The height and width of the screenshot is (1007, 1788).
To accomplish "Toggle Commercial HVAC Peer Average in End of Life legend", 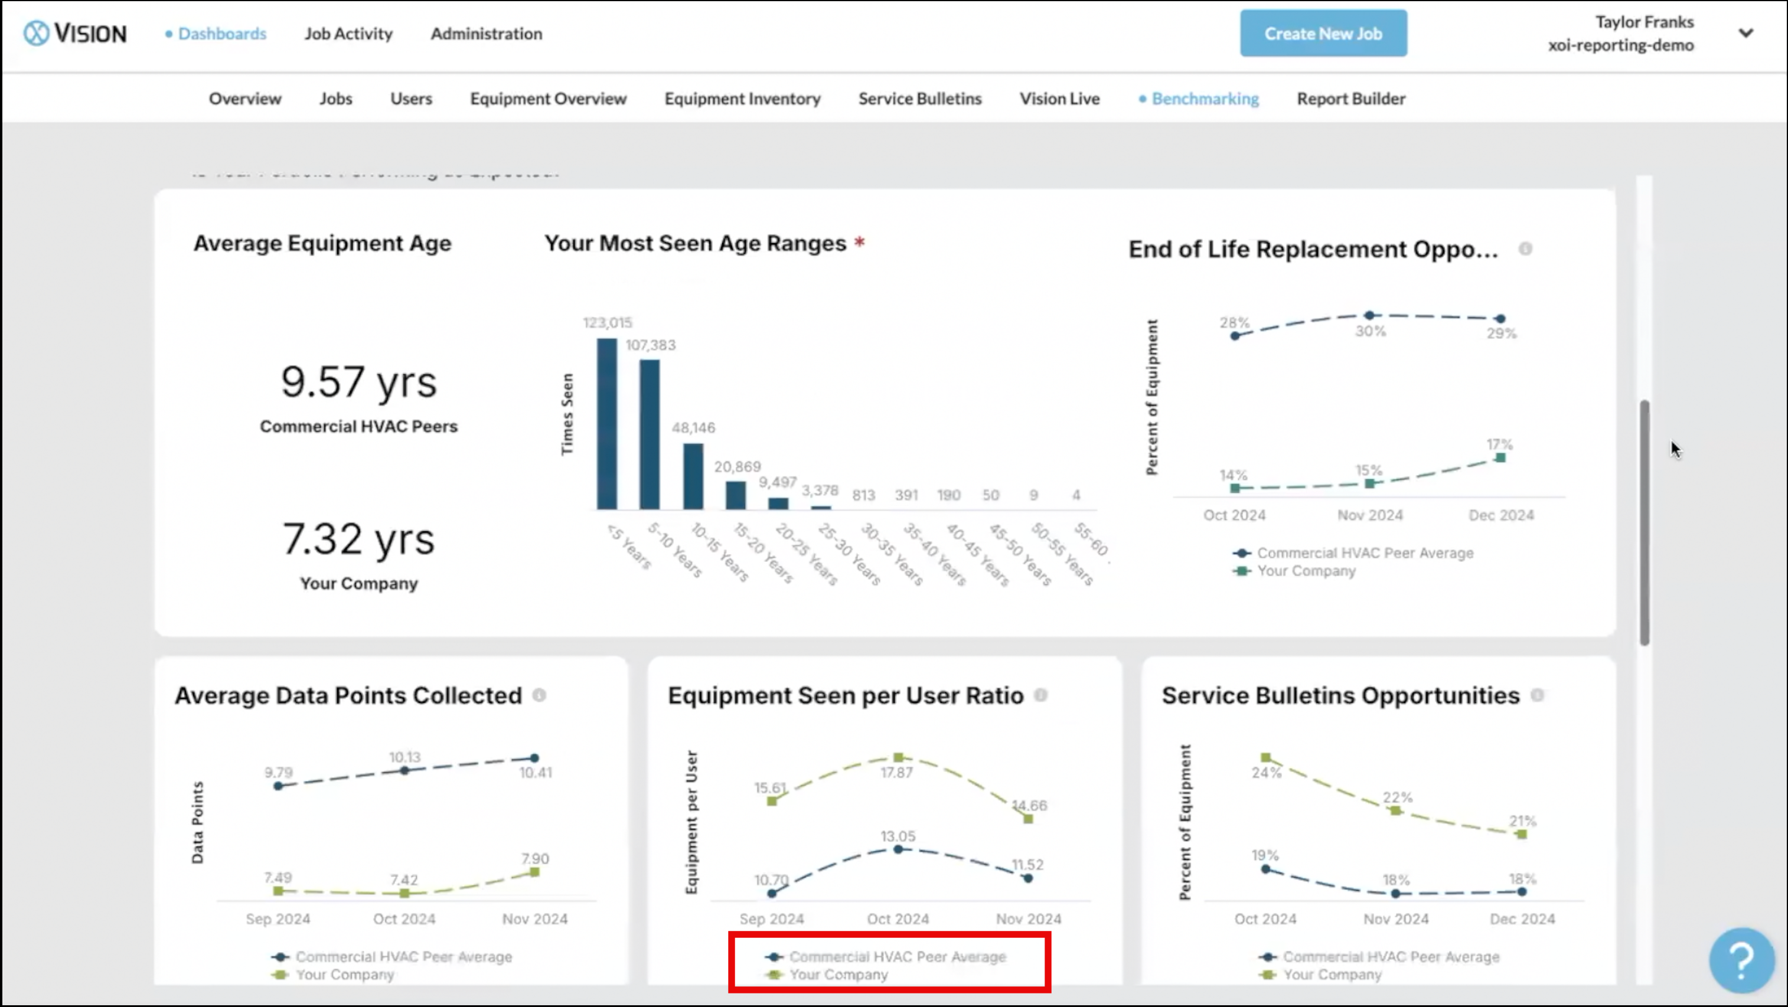I will 1364,553.
